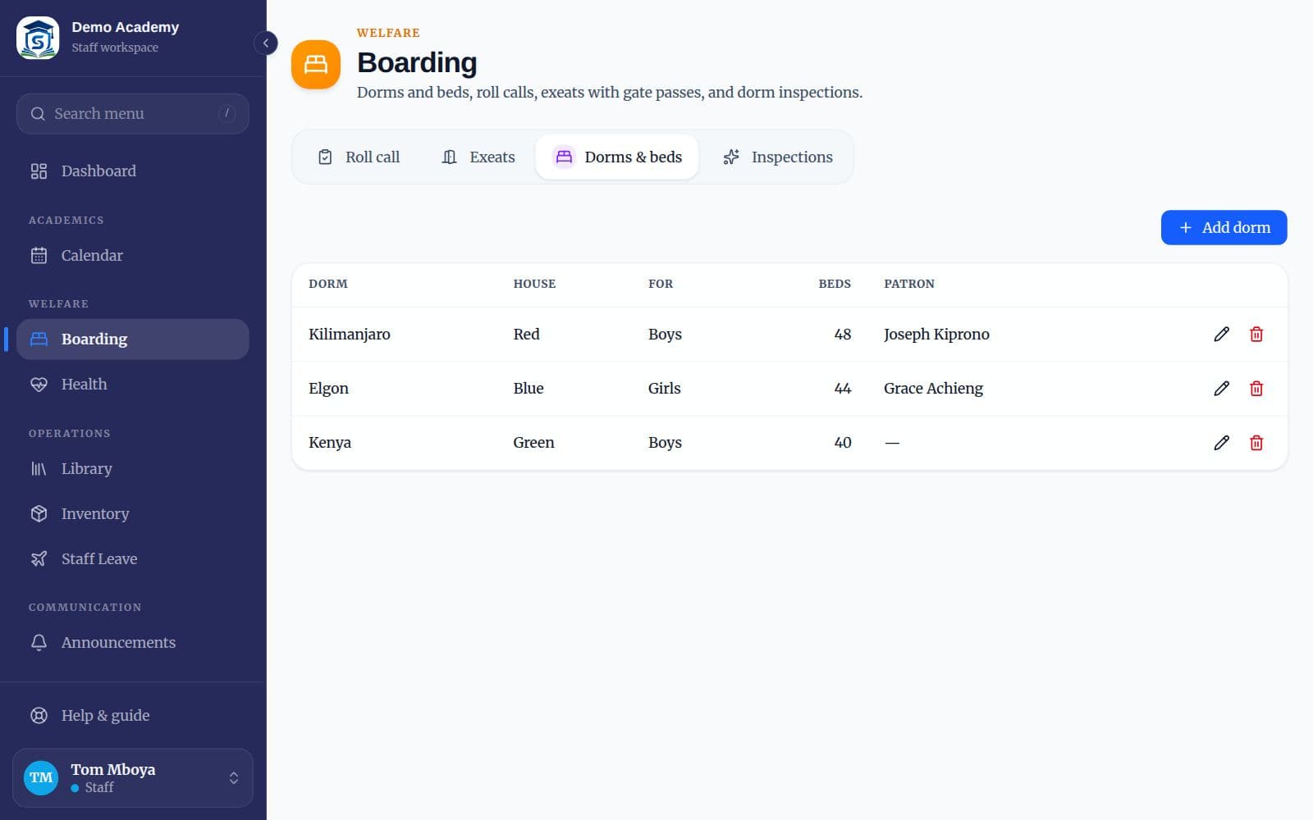Screen dimensions: 1313x820
Task: Switch to the Roll call tab
Action: (x=359, y=157)
